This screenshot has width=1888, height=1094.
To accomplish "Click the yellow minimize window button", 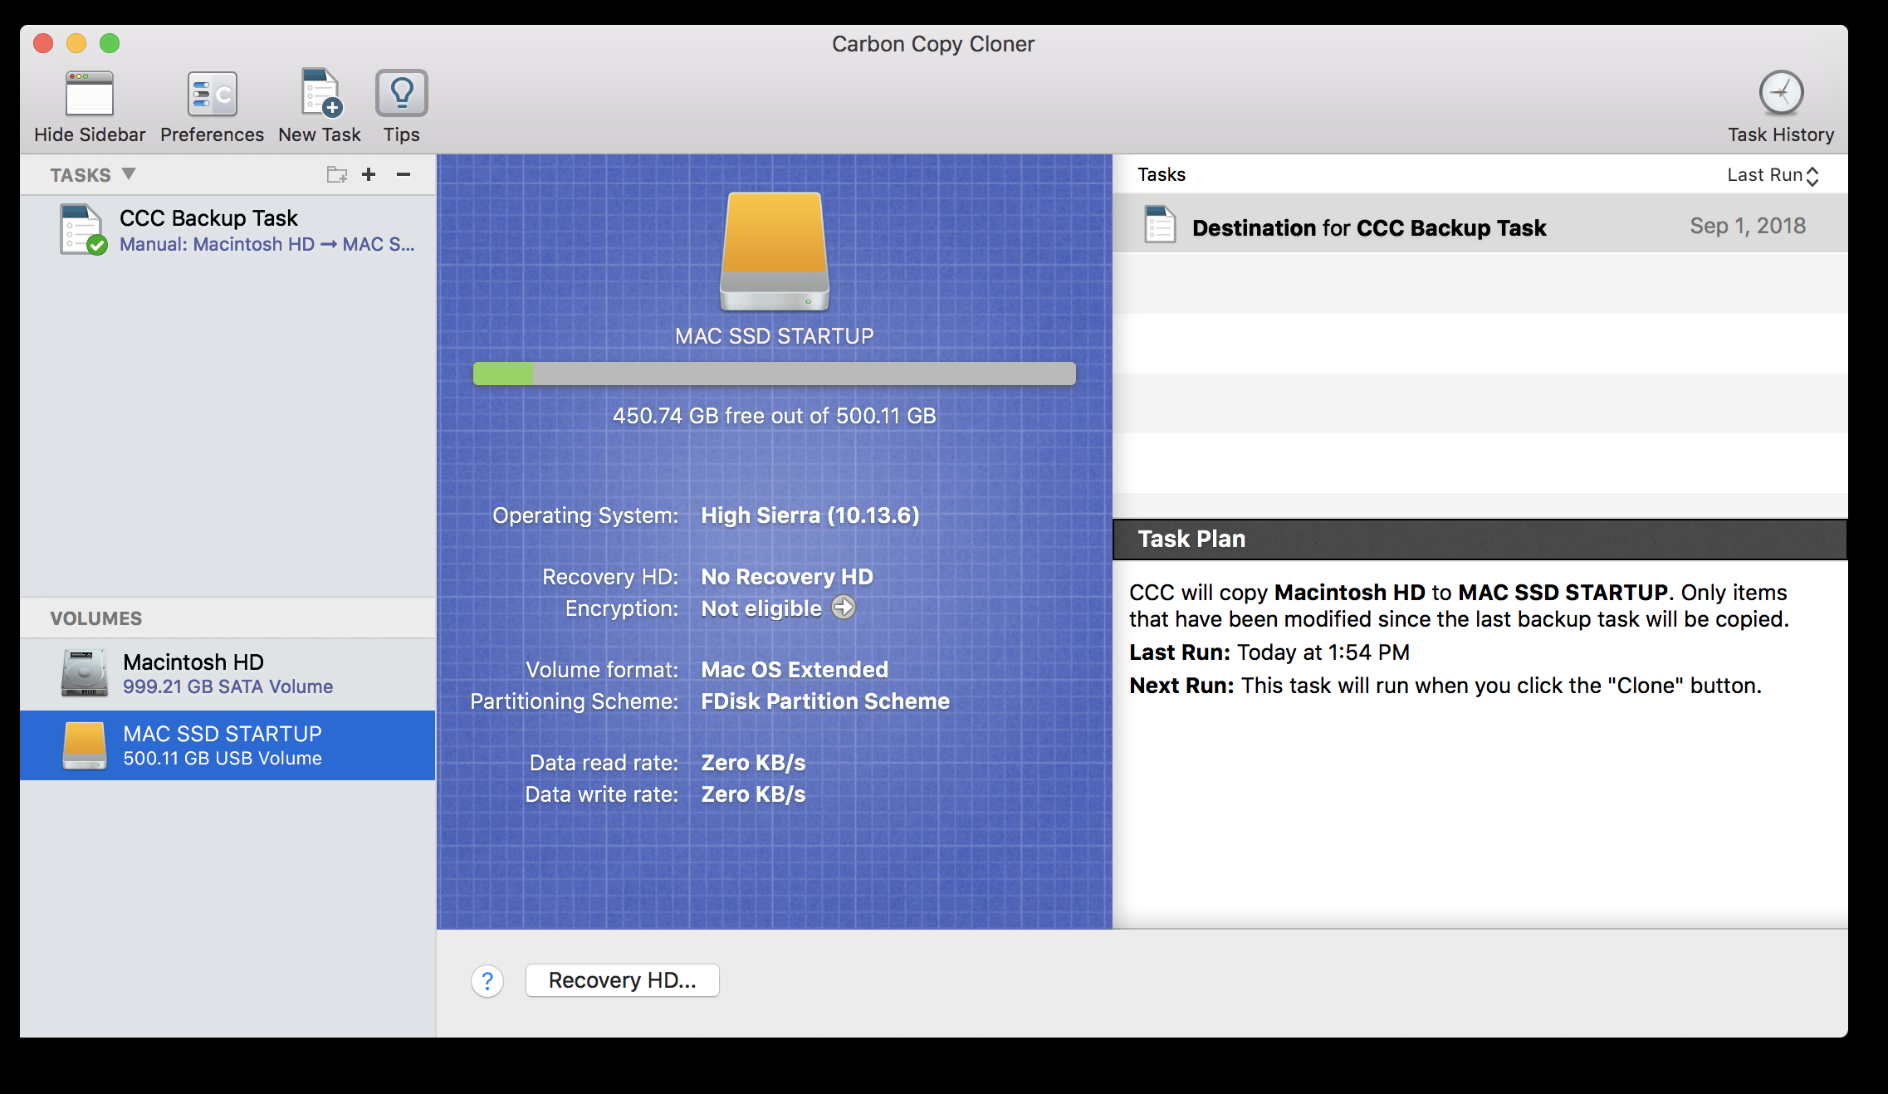I will click(76, 43).
